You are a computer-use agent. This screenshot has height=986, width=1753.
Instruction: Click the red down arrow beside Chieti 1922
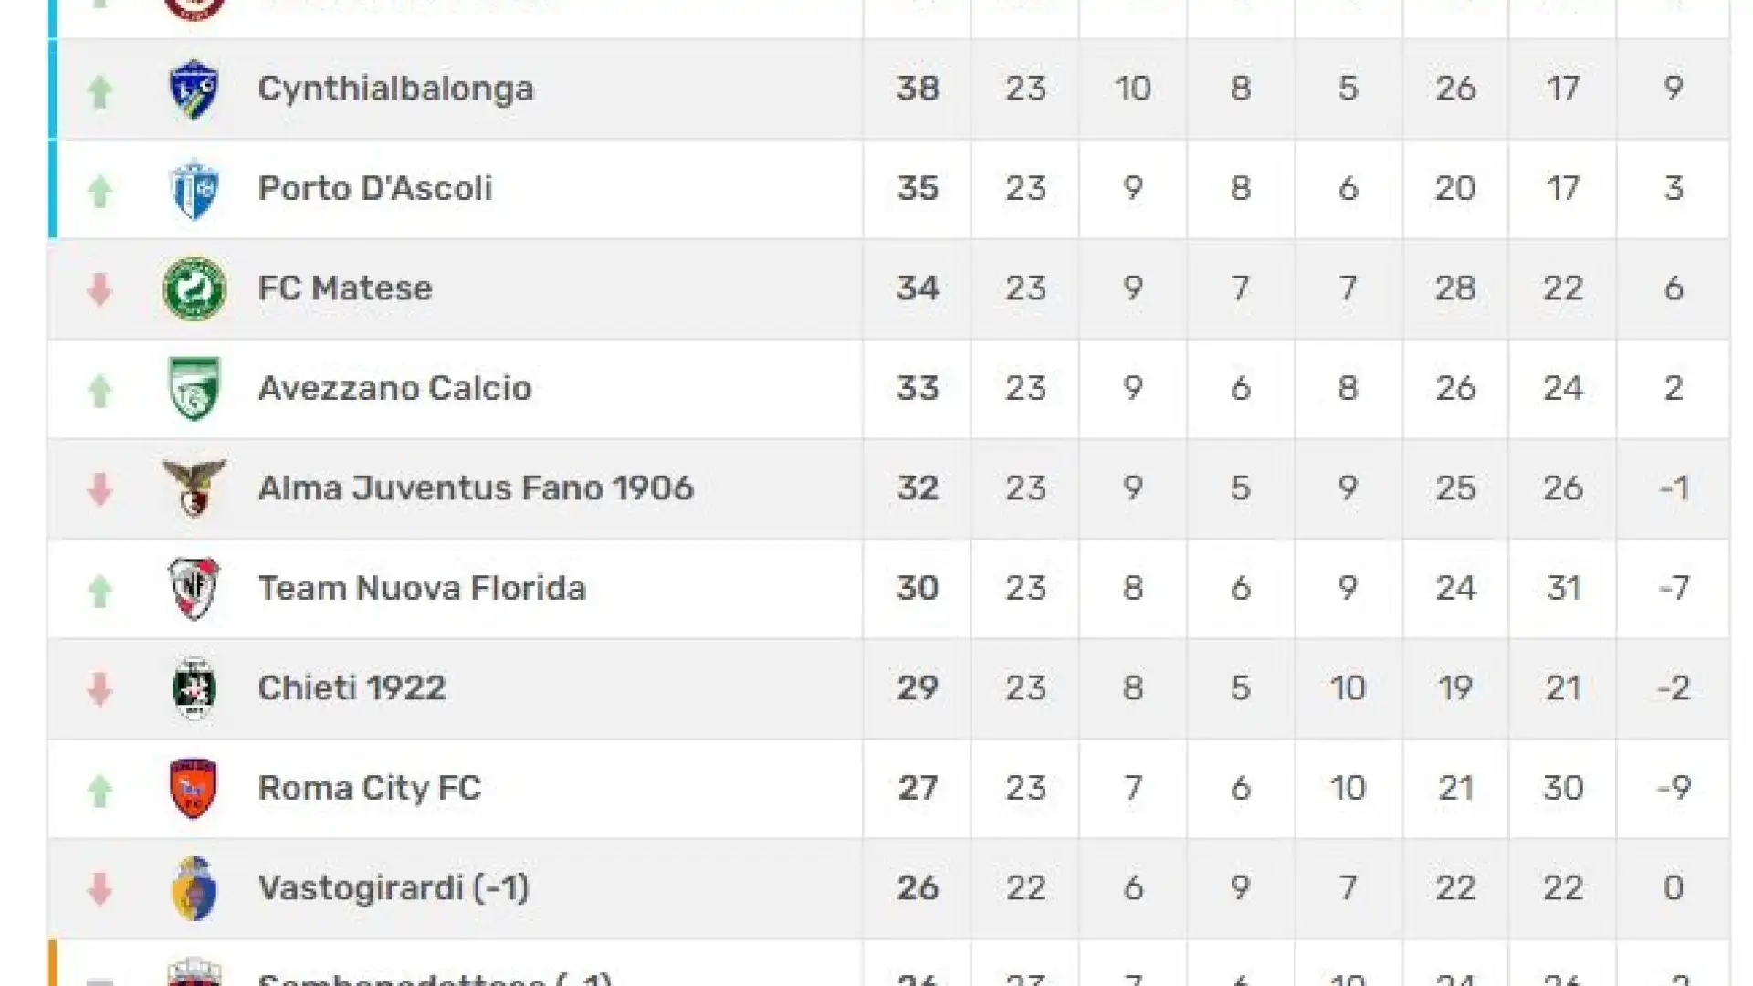tap(100, 688)
